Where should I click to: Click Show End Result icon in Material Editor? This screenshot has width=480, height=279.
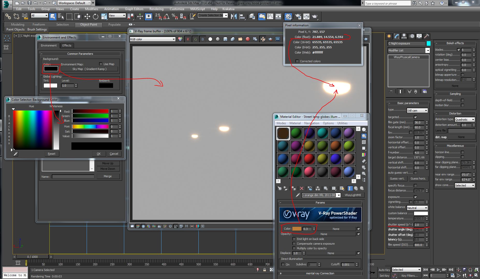350,188
